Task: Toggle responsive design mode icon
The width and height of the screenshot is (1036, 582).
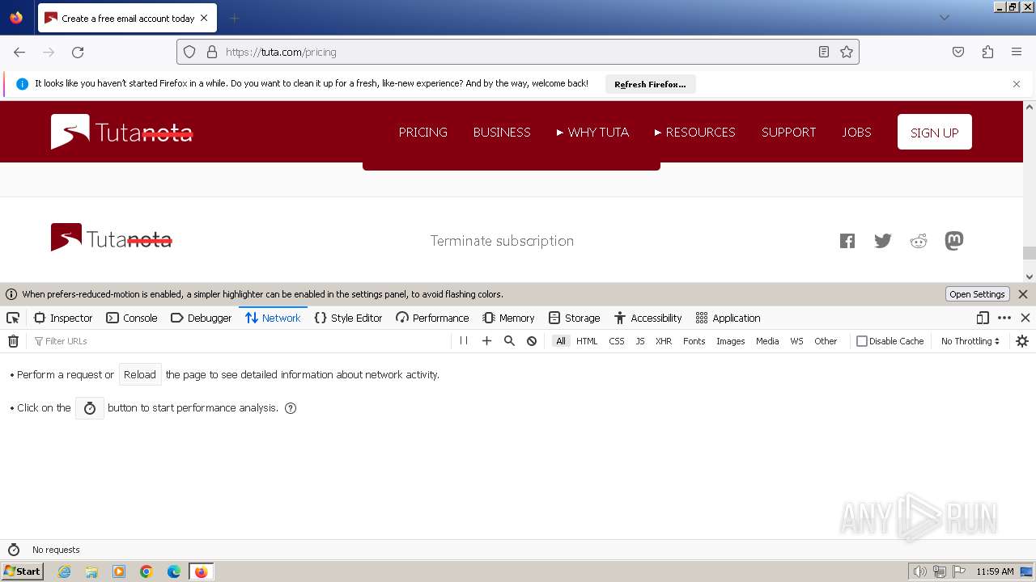Action: tap(983, 318)
